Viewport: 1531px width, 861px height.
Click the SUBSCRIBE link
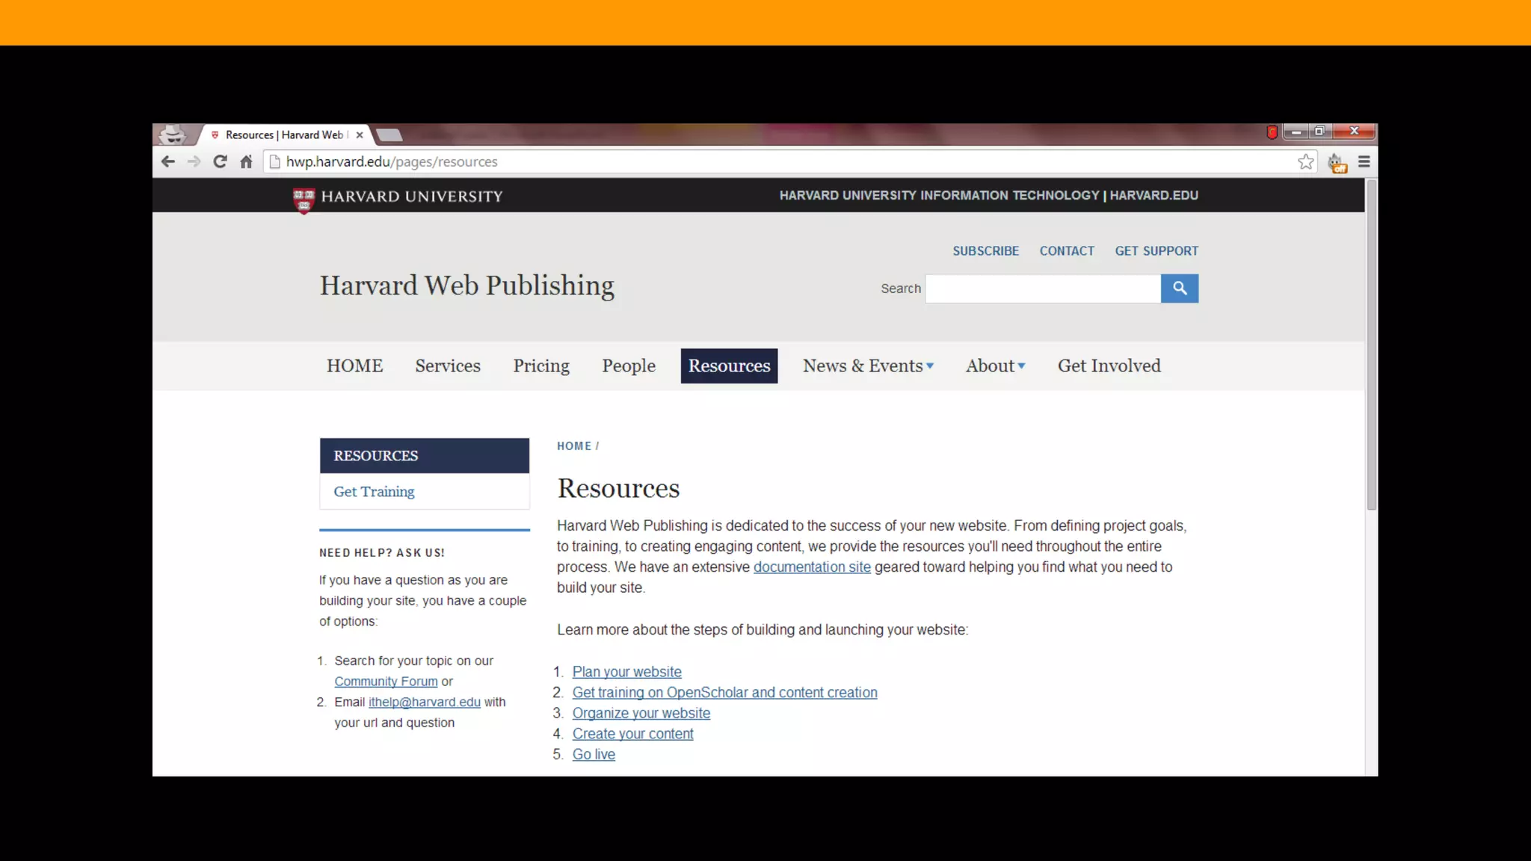coord(985,251)
